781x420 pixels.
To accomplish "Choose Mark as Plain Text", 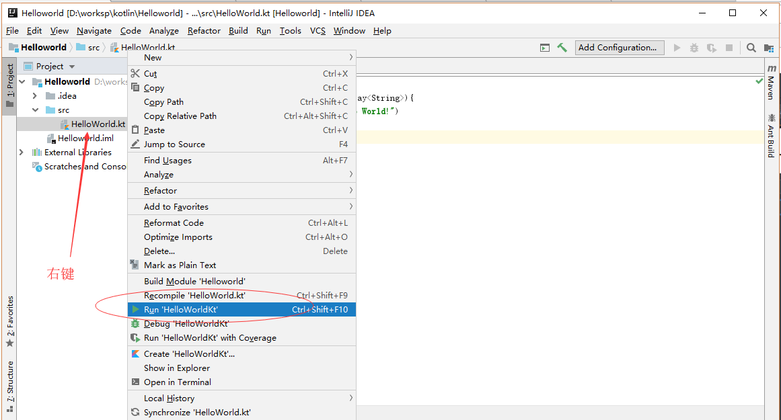I will [x=241, y=265].
